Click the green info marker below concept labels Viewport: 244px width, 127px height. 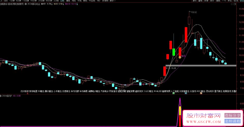(174, 93)
